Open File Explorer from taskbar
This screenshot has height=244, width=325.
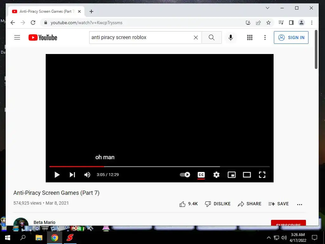39,238
